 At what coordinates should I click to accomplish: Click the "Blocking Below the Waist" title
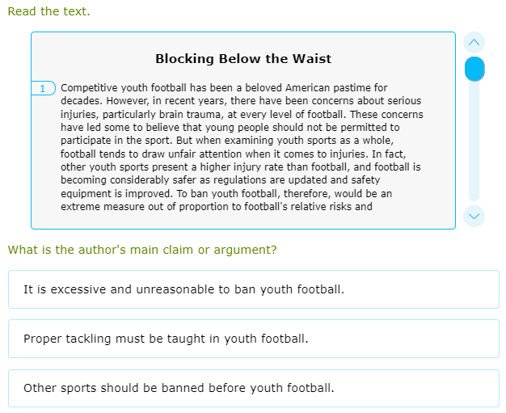click(x=243, y=59)
